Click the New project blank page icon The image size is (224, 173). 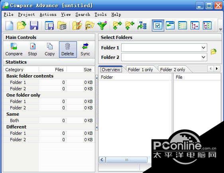point(10,25)
